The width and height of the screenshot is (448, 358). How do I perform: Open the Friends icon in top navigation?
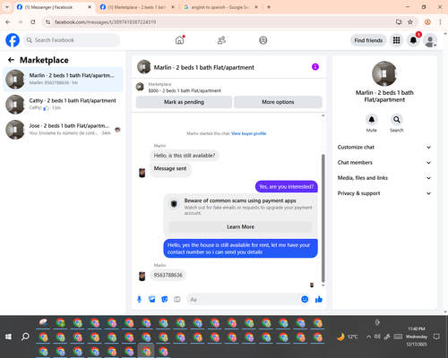(x=221, y=40)
